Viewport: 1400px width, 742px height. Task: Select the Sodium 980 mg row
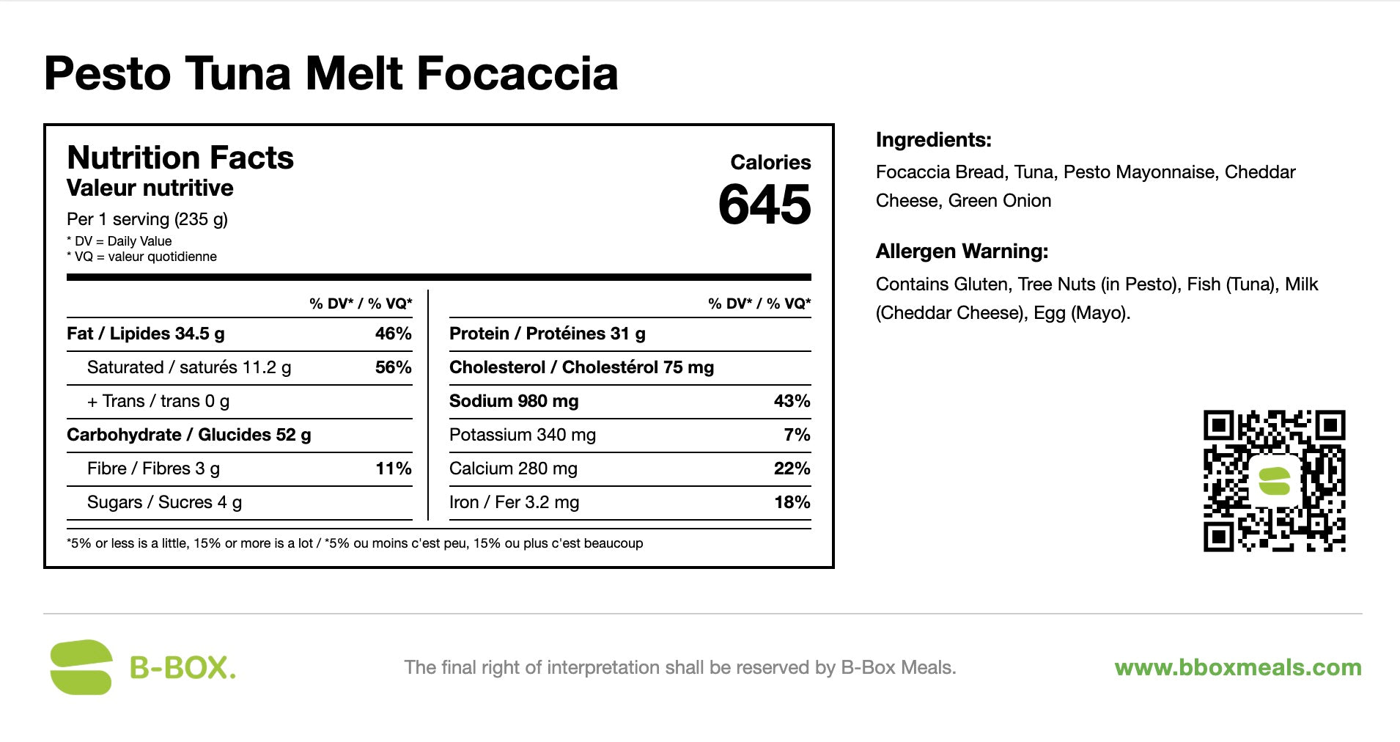[x=630, y=401]
